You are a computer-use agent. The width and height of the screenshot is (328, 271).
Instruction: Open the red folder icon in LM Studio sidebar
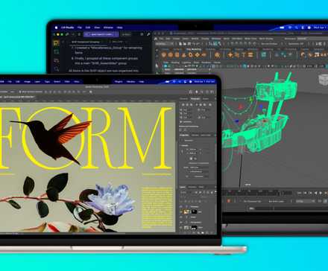coord(57,60)
